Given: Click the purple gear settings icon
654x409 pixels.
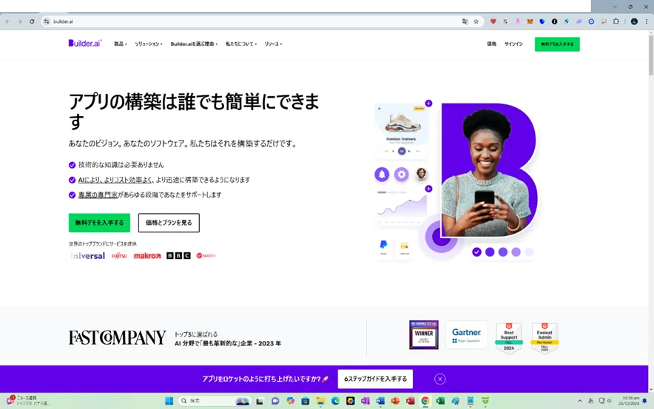Looking at the screenshot, I should point(401,175).
